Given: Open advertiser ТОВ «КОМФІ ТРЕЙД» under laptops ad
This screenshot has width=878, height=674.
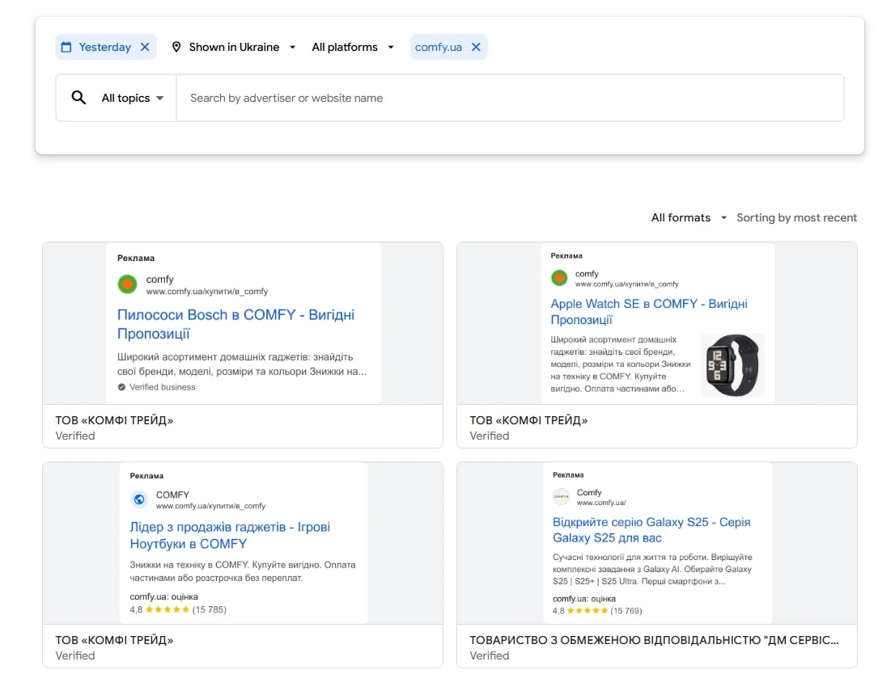Looking at the screenshot, I should (x=114, y=640).
